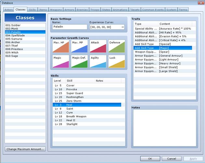Open the Attack growth curve graph
The width and height of the screenshot is (205, 163).
[98, 46]
